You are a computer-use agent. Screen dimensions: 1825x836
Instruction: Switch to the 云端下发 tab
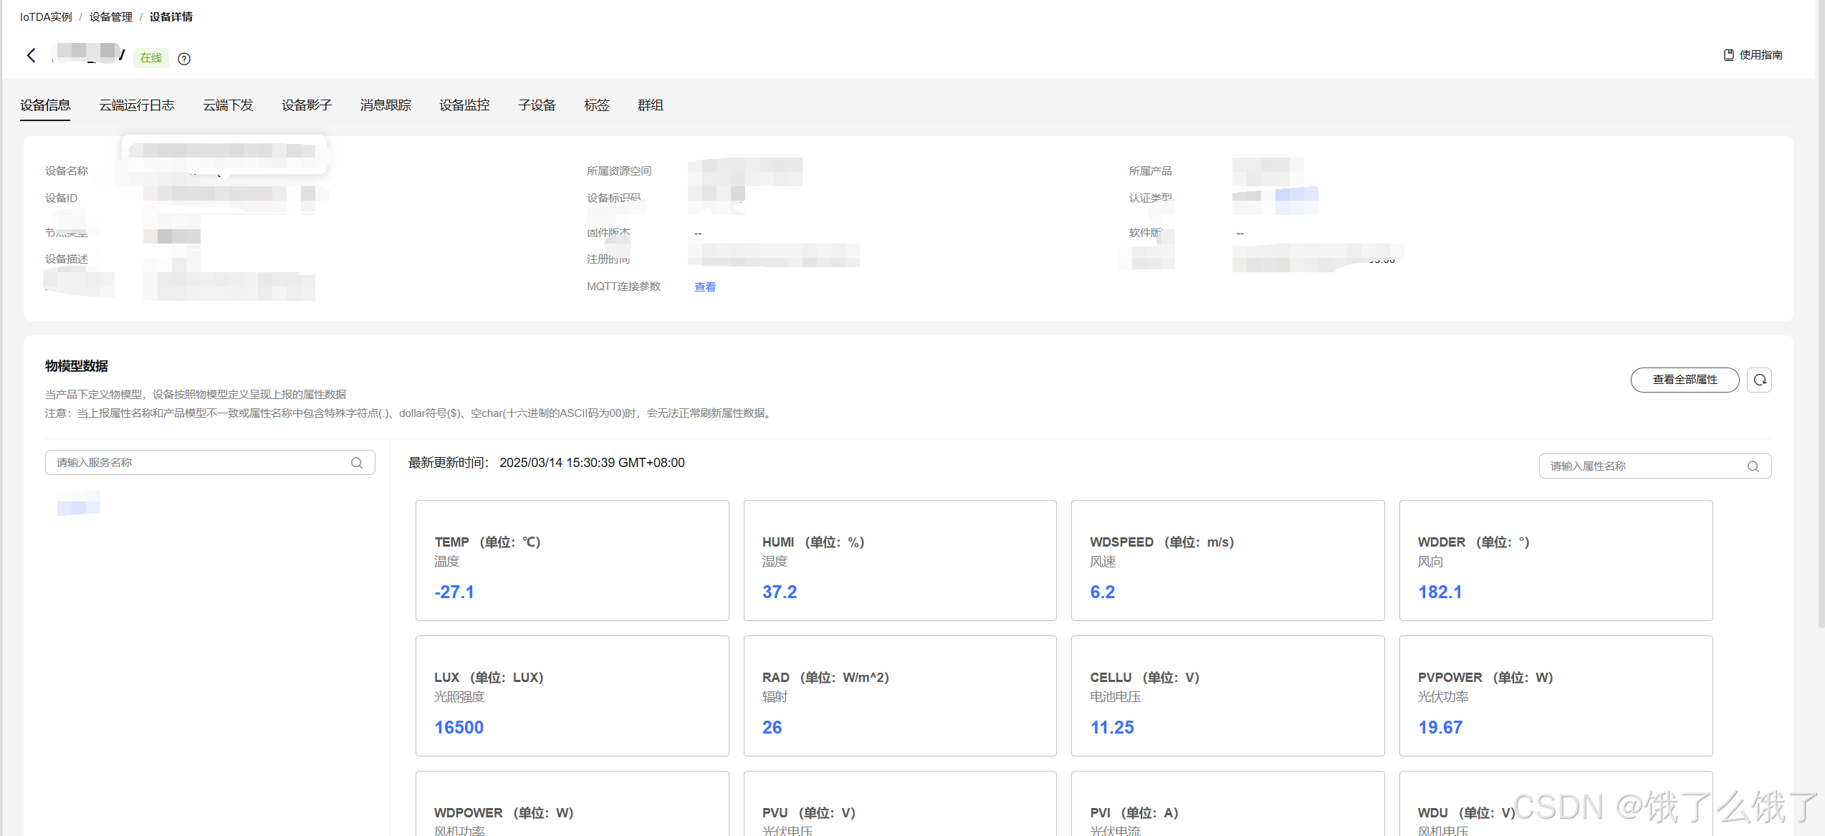click(x=228, y=105)
